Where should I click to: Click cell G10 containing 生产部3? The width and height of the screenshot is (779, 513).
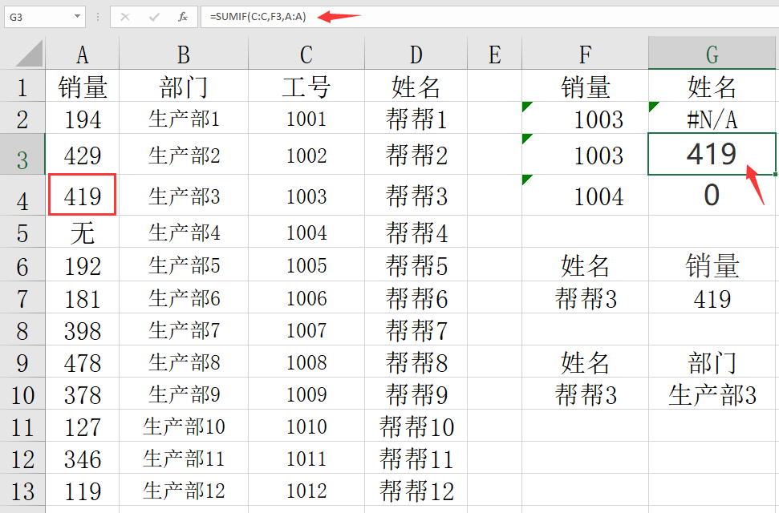point(712,394)
